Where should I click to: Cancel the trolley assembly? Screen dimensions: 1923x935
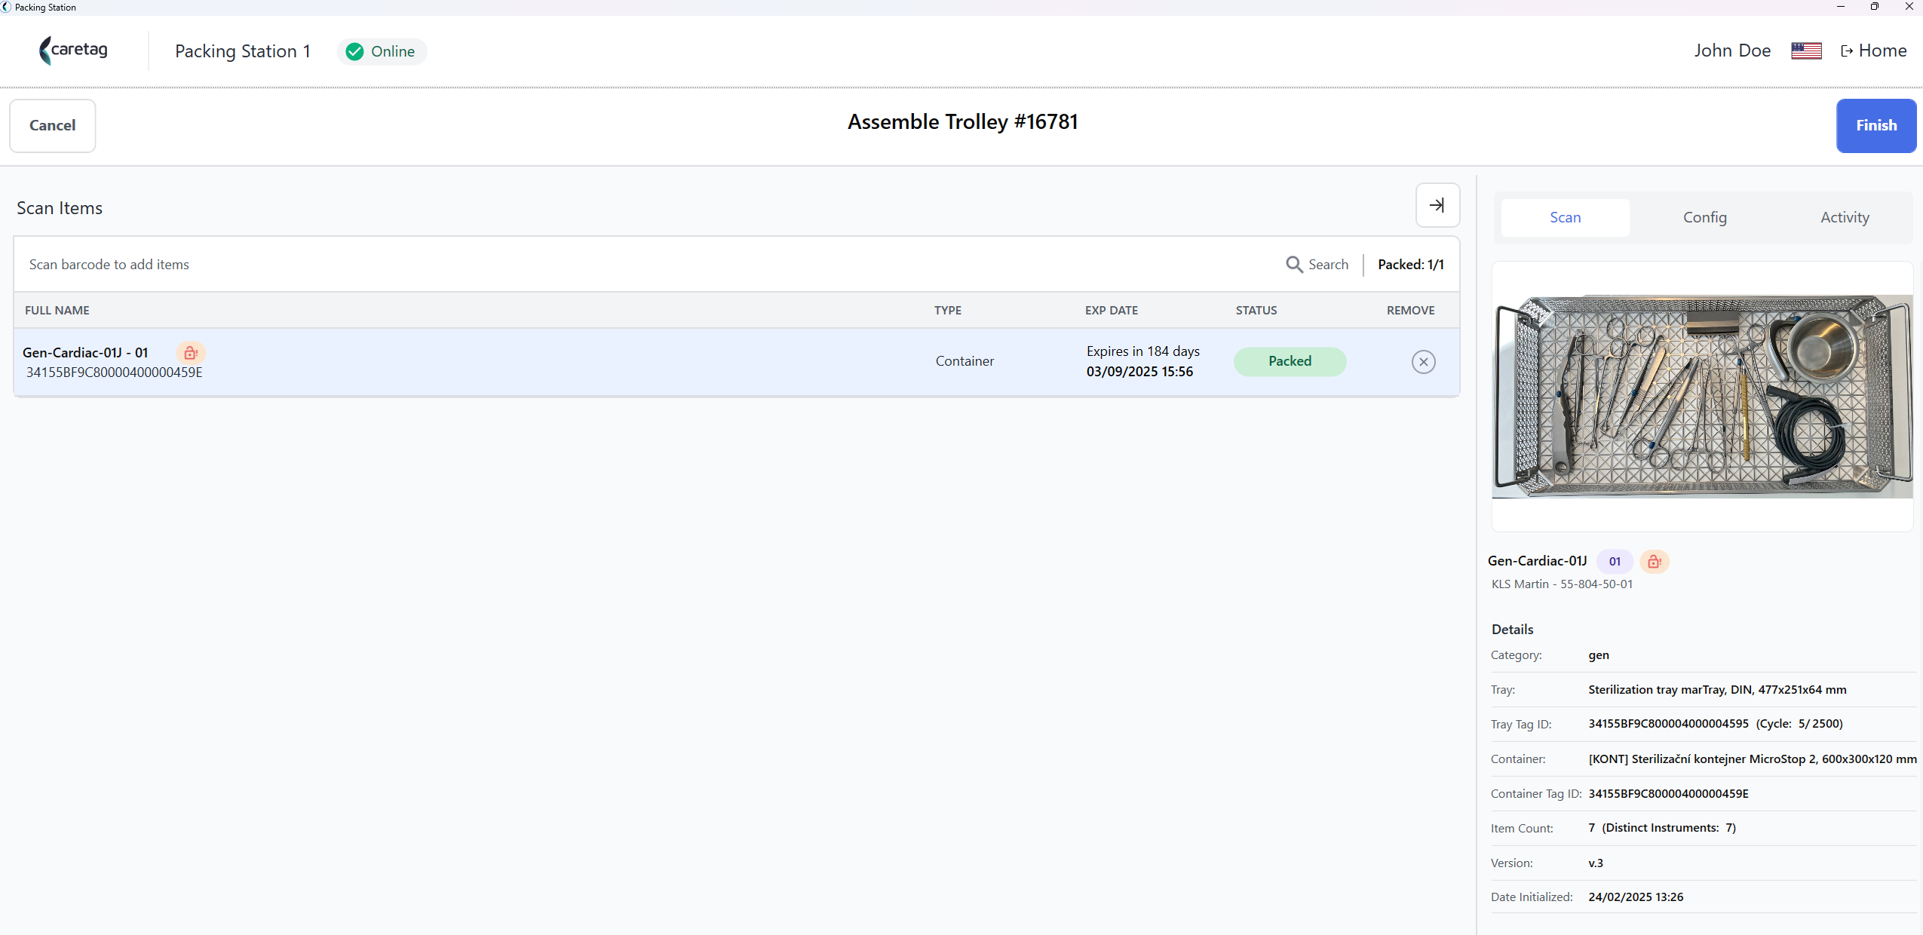point(52,126)
